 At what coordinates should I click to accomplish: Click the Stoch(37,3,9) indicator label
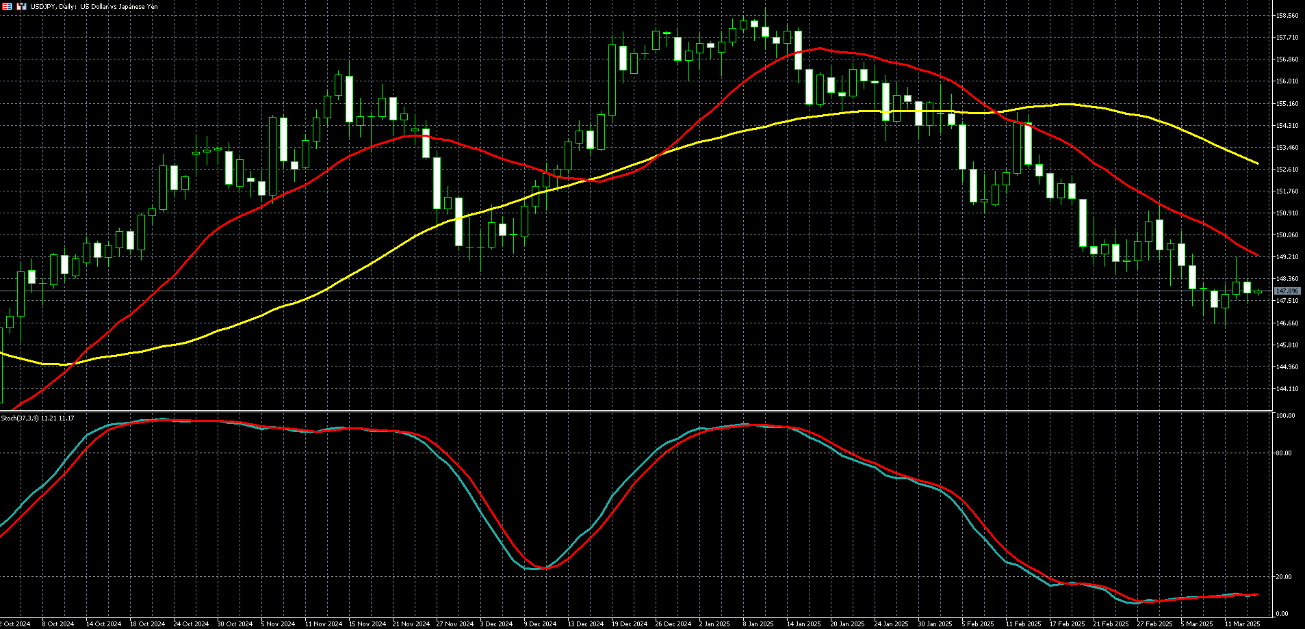click(38, 418)
